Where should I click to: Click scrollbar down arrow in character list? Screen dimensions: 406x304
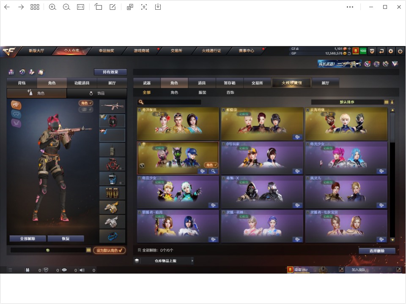click(x=392, y=240)
